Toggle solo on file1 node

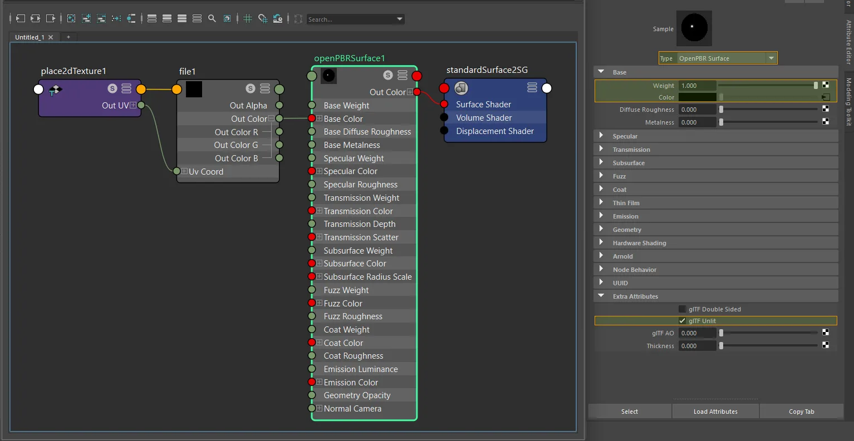point(251,89)
